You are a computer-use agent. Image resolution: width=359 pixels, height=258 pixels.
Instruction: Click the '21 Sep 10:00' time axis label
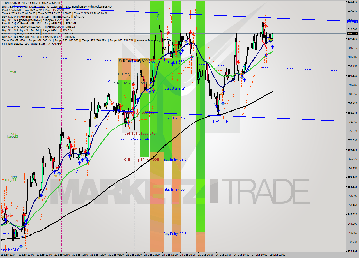(x=98, y=255)
